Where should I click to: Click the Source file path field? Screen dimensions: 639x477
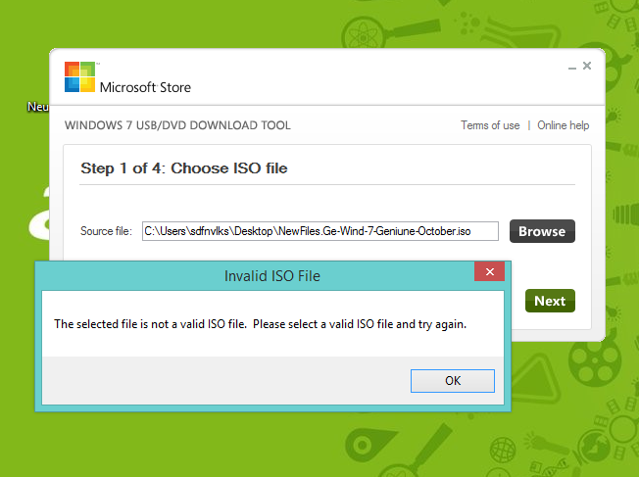[319, 231]
